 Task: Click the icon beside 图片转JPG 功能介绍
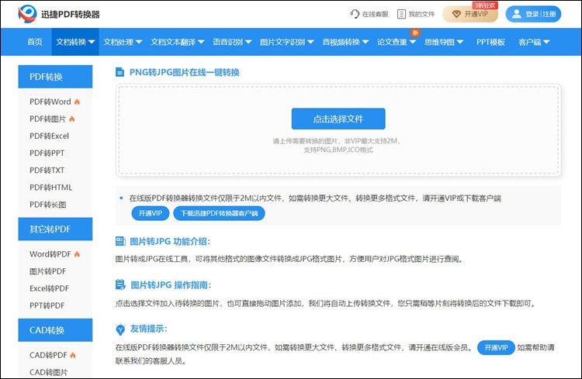tap(120, 241)
